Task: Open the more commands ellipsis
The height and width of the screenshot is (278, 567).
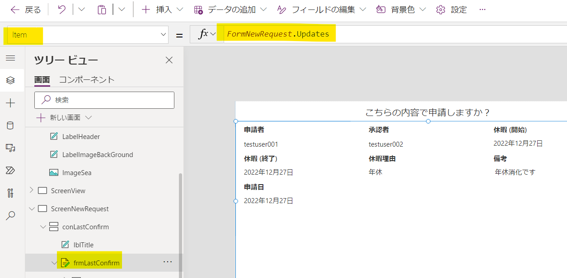Action: 483,9
